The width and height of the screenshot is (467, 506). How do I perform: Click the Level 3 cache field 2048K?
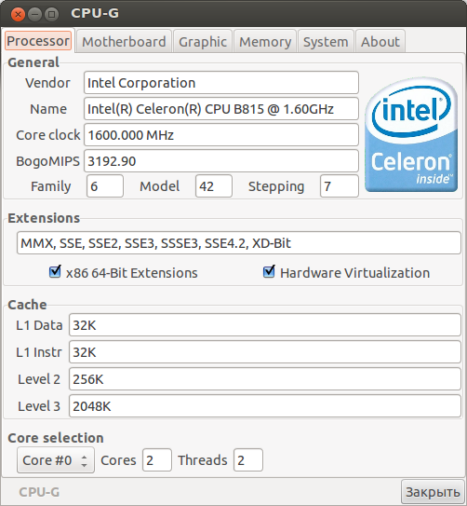(x=265, y=406)
